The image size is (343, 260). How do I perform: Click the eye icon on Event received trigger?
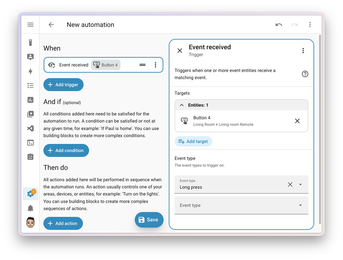click(51, 65)
